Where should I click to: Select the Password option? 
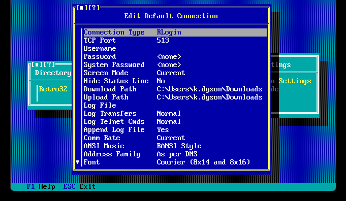pos(175,57)
